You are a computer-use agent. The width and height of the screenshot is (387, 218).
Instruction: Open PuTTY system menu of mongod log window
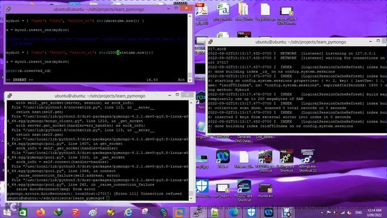[x=210, y=42]
